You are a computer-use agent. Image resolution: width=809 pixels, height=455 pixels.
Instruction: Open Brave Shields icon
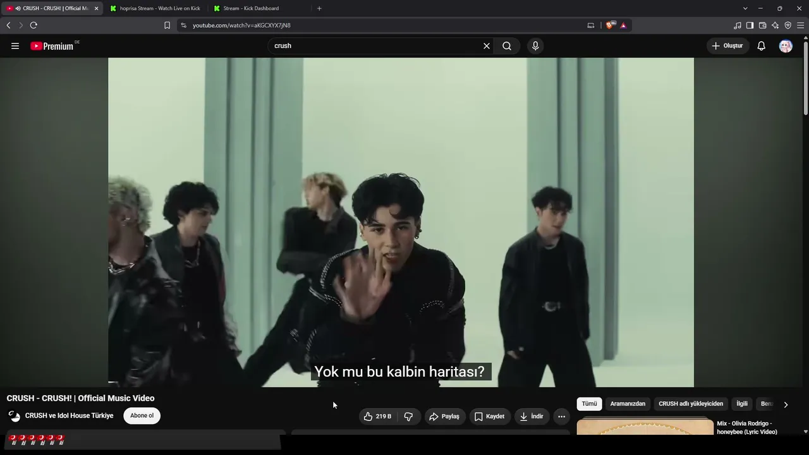click(x=610, y=25)
